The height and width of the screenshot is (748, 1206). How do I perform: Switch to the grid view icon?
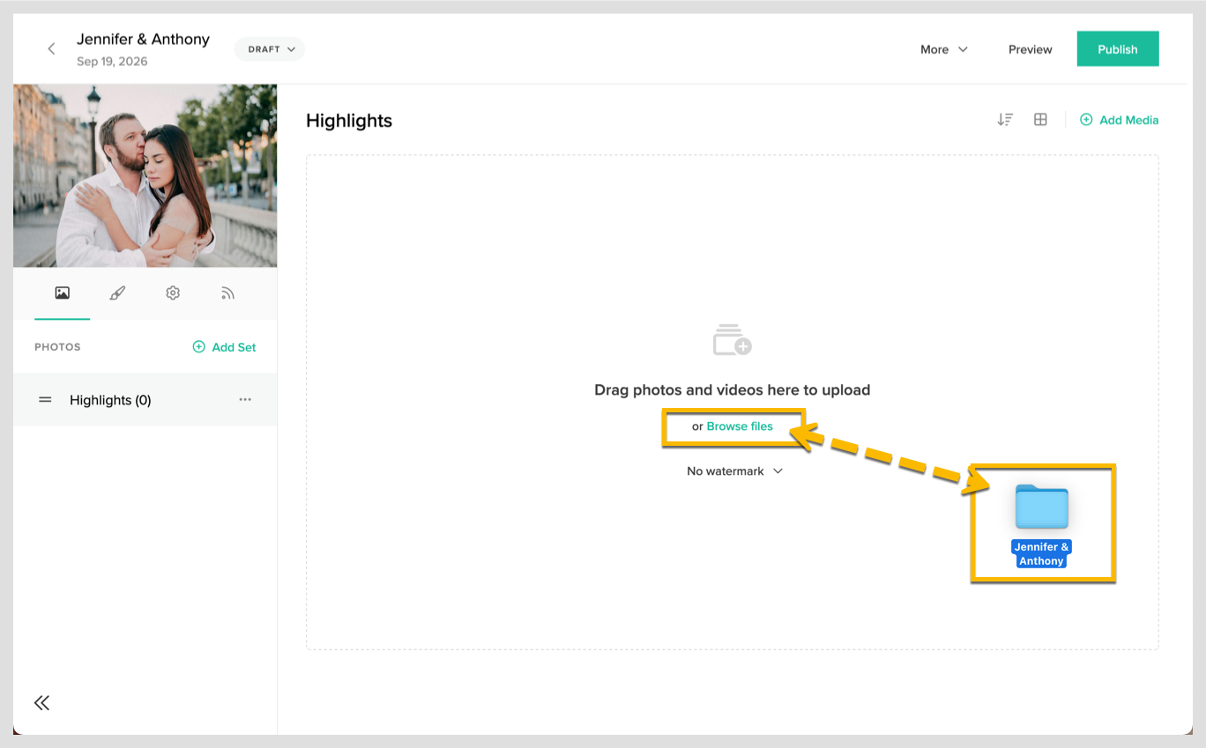pos(1040,120)
